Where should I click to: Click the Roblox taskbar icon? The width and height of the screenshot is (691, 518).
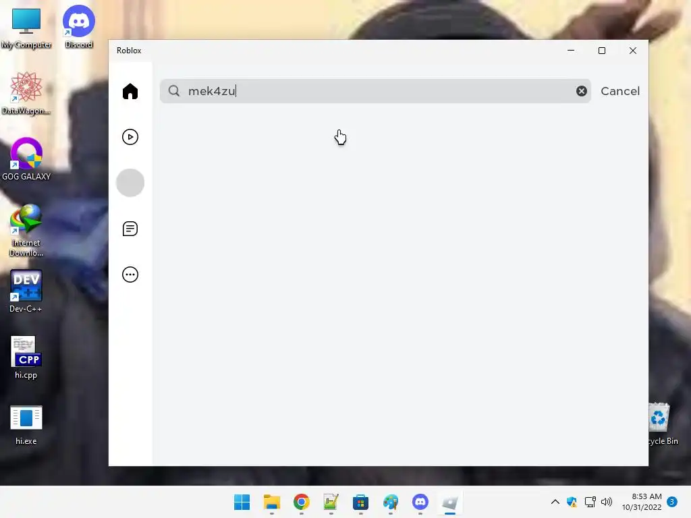coord(450,502)
